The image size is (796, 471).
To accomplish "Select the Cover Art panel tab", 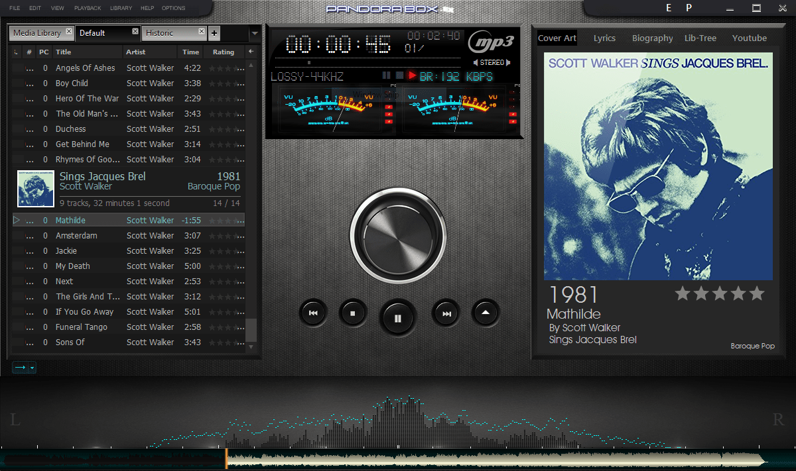I will pos(557,38).
